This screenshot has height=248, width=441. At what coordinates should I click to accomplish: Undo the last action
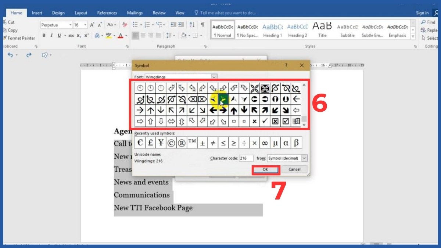coord(10,55)
